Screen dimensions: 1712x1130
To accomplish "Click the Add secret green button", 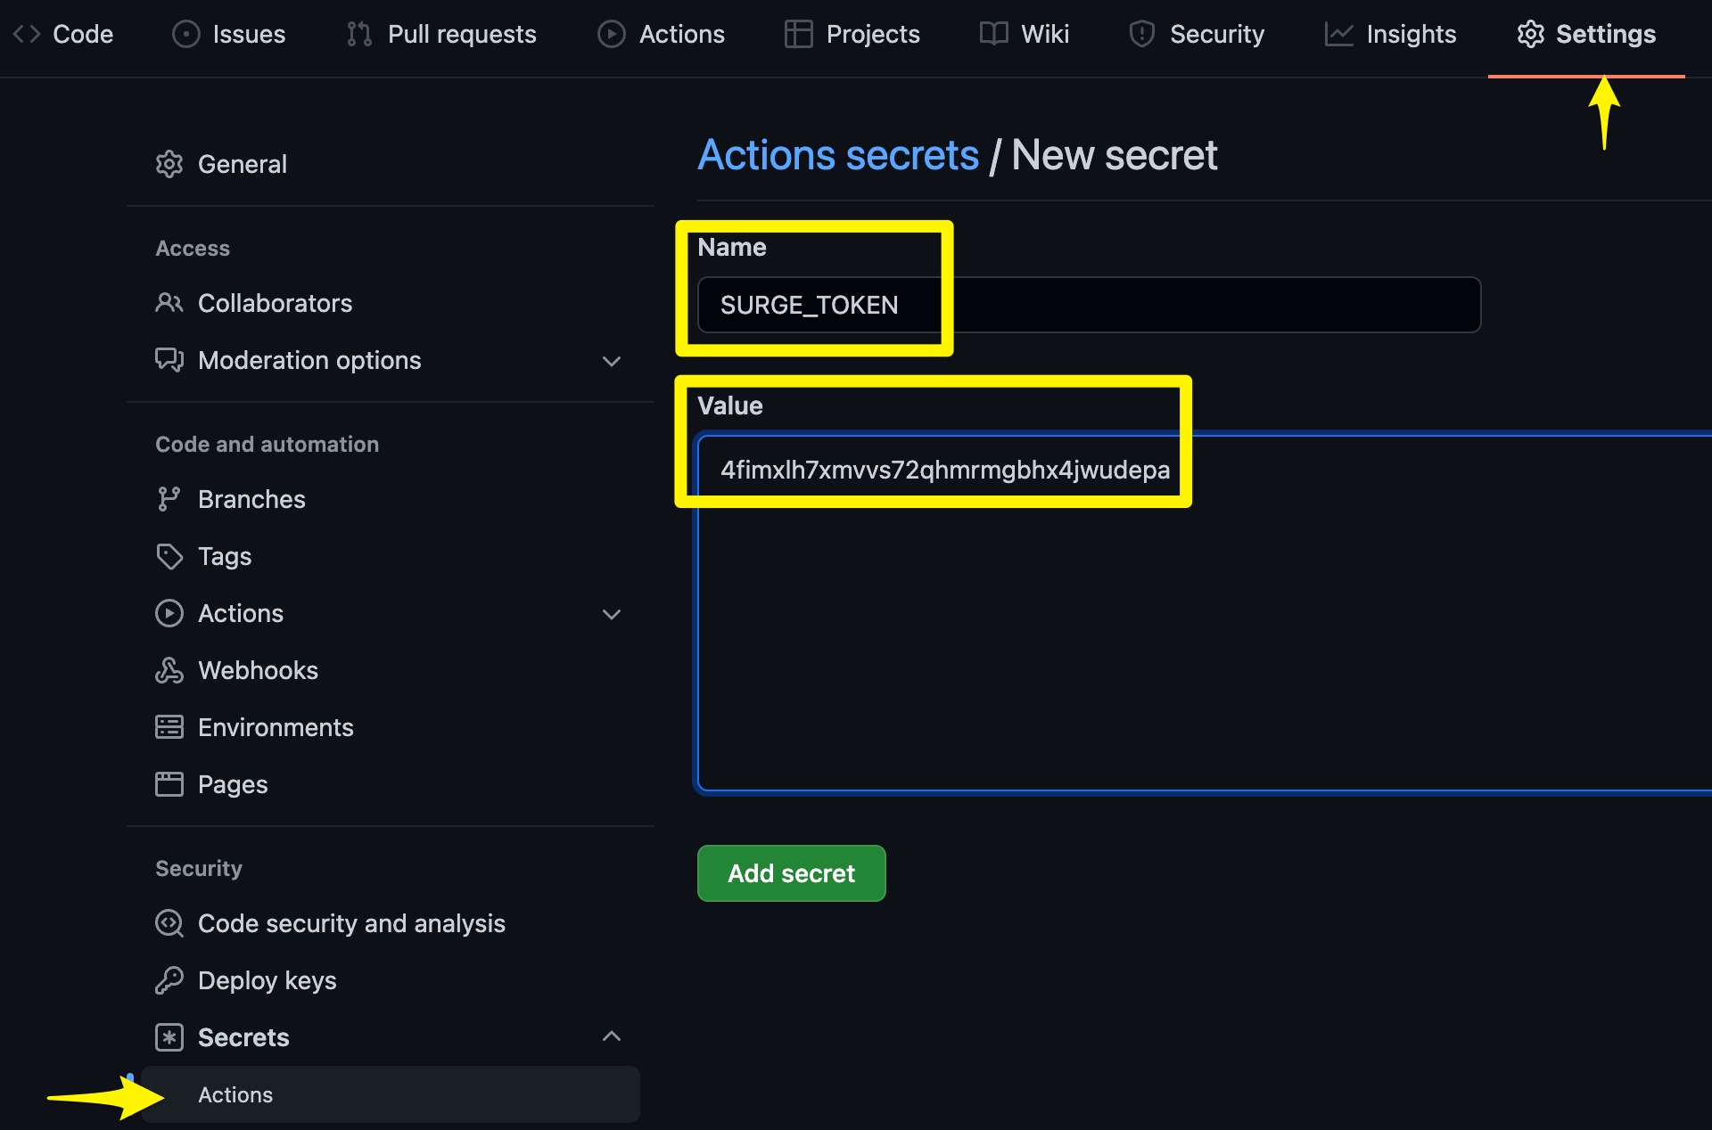I will point(793,872).
